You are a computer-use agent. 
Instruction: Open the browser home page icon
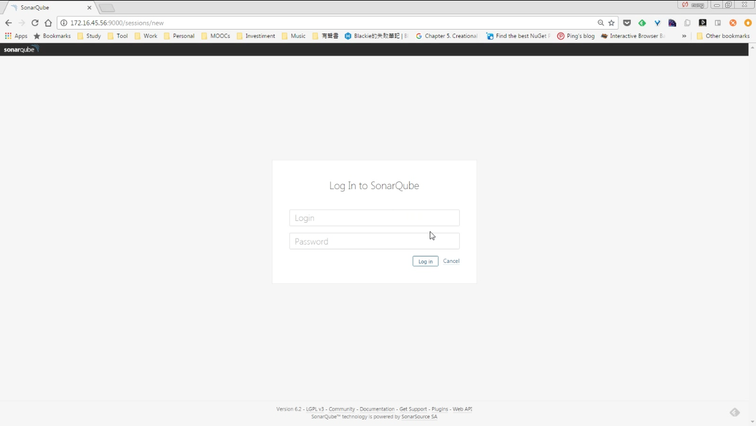pyautogui.click(x=48, y=23)
